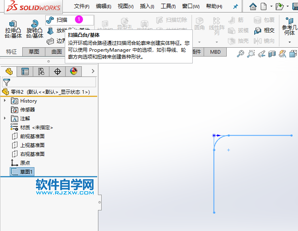The width and height of the screenshot is (298, 231).
Task: Click the Intersect (相交) tool
Action: tap(264, 30)
